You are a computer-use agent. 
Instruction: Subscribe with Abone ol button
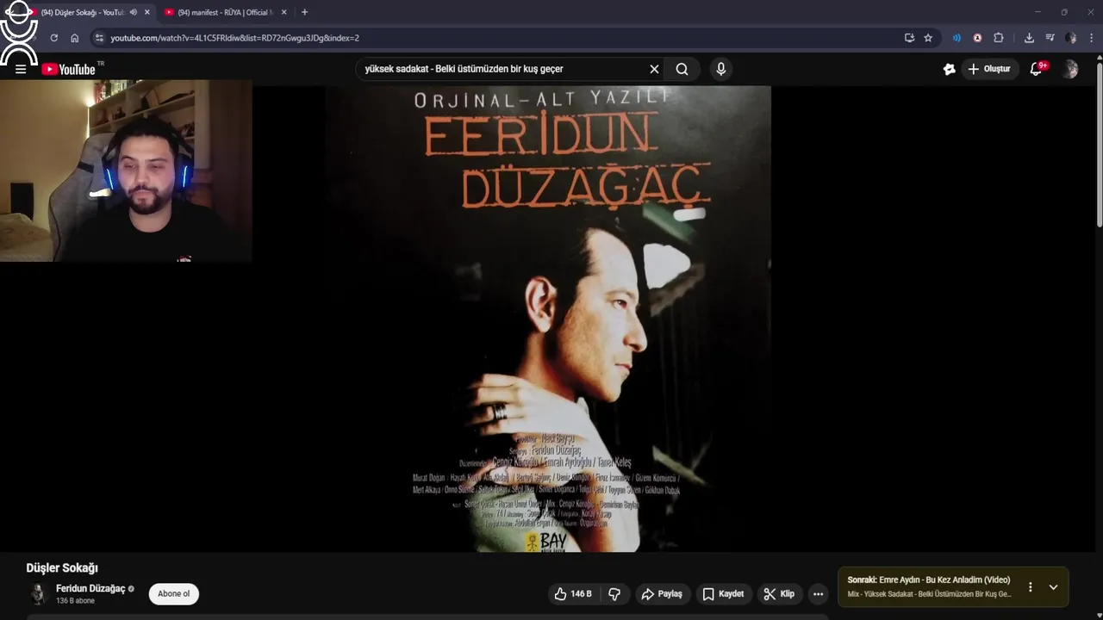pyautogui.click(x=173, y=594)
